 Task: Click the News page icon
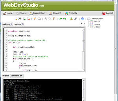tap(18, 13)
